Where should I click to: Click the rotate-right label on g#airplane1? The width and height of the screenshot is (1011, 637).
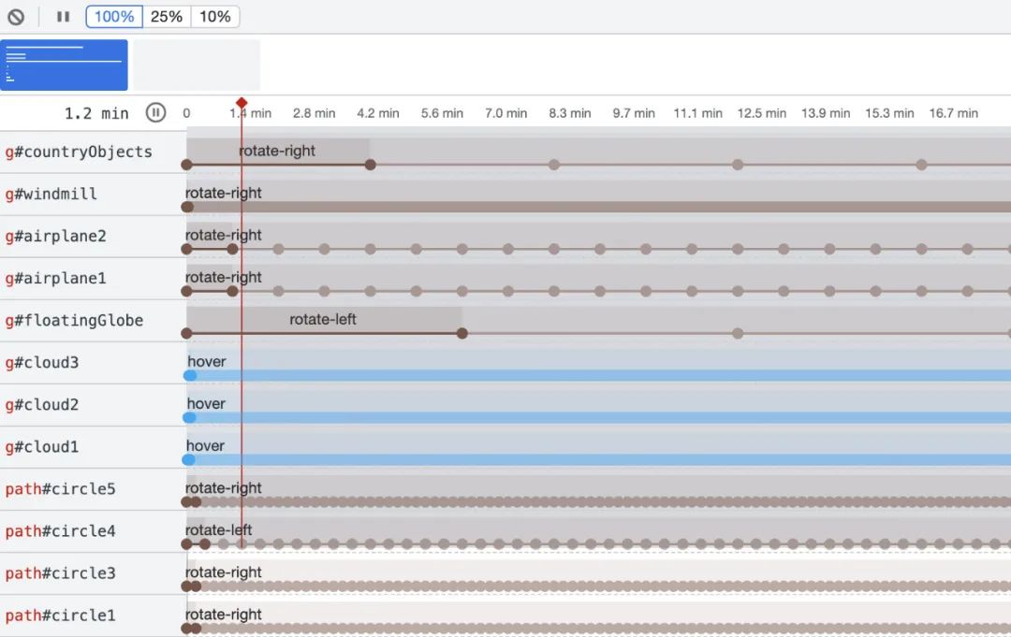click(224, 277)
